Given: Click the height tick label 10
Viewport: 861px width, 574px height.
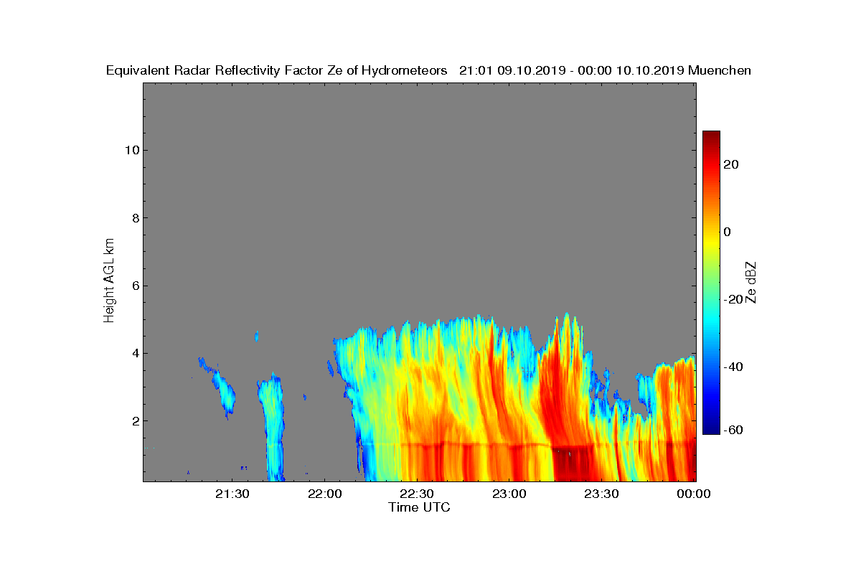Looking at the screenshot, I should pos(131,150).
